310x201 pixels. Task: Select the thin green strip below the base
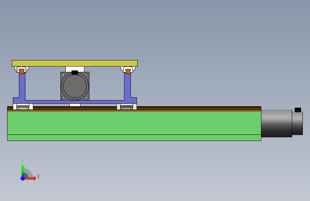point(134,138)
